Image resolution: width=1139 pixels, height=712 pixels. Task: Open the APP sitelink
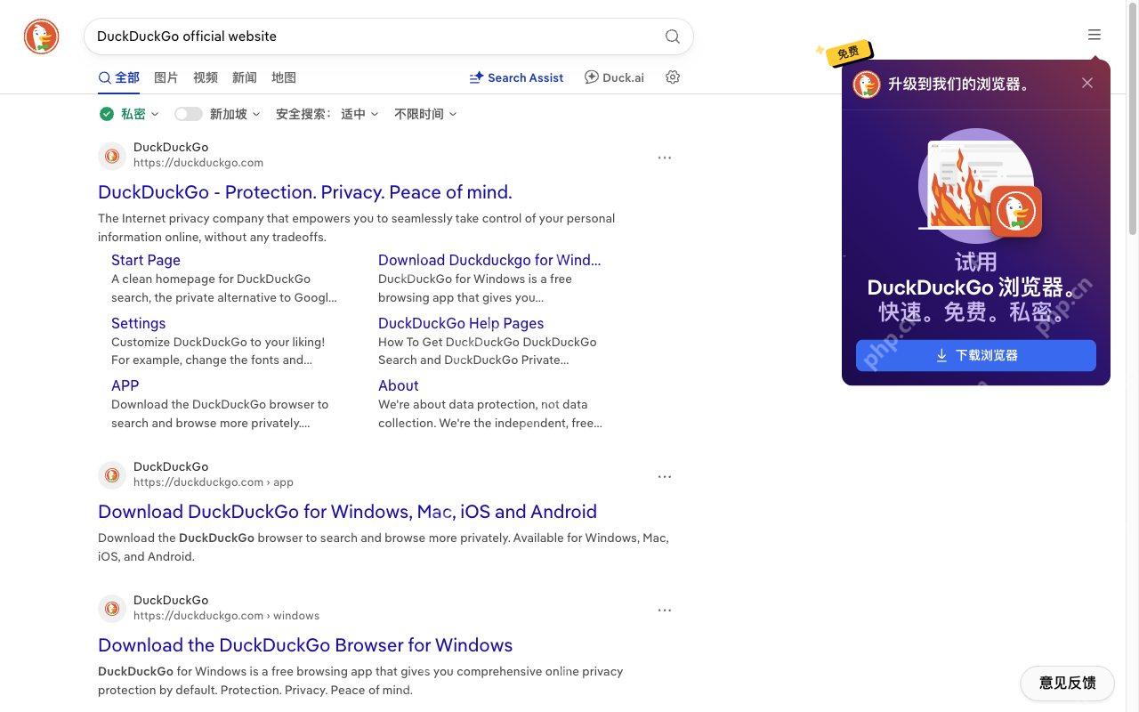[x=125, y=385]
